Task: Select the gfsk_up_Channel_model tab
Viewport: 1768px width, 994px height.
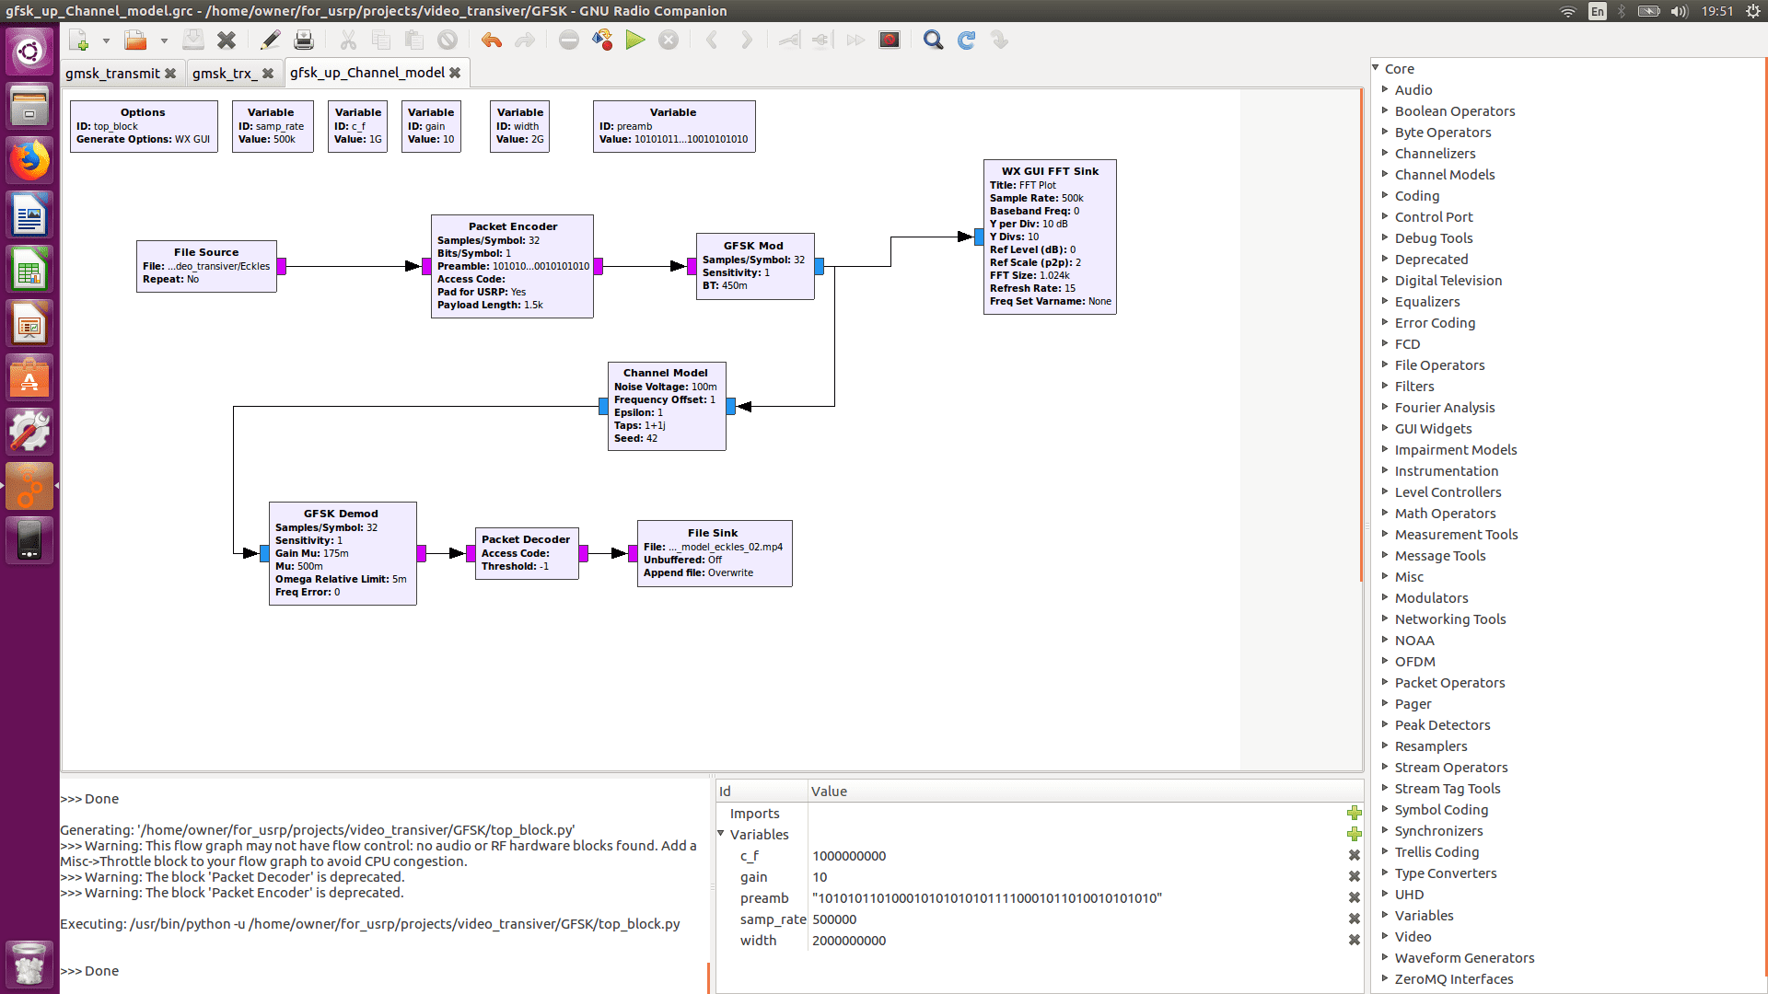Action: tap(366, 73)
